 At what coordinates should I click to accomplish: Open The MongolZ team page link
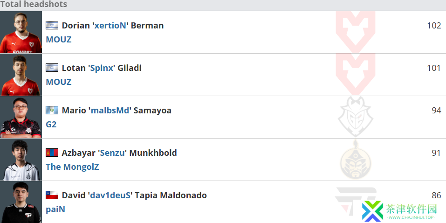(73, 167)
